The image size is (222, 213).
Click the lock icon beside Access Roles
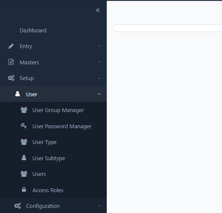pos(24,190)
